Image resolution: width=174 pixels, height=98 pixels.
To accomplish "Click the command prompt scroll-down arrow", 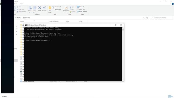I will pyautogui.click(x=123, y=80).
